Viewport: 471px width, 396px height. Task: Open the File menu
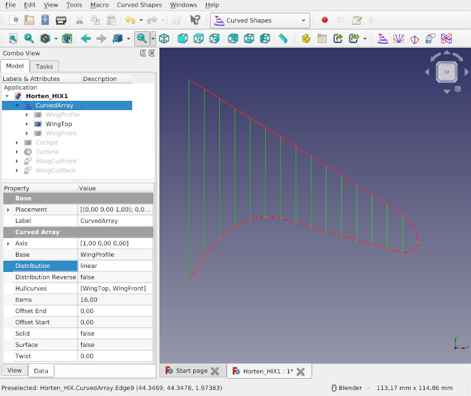coord(11,5)
